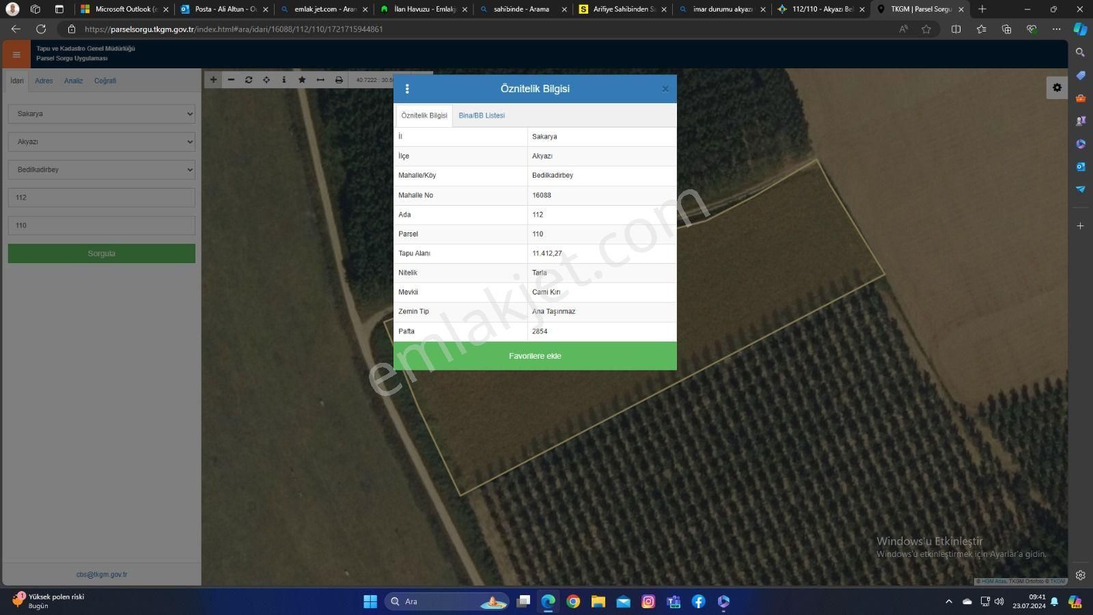The width and height of the screenshot is (1093, 615).
Task: Open new browser tab
Action: coord(982,10)
